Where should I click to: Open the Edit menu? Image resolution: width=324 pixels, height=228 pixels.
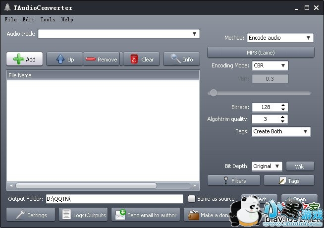(29, 19)
